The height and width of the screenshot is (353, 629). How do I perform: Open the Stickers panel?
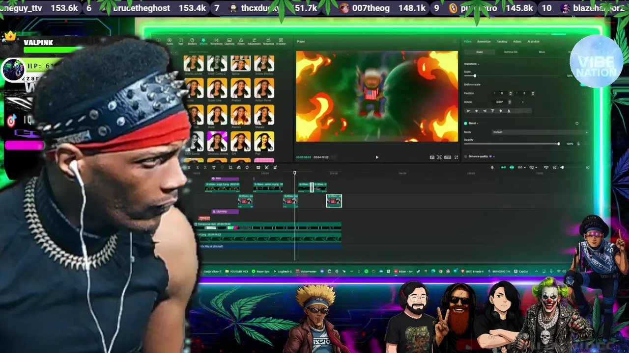(x=192, y=41)
